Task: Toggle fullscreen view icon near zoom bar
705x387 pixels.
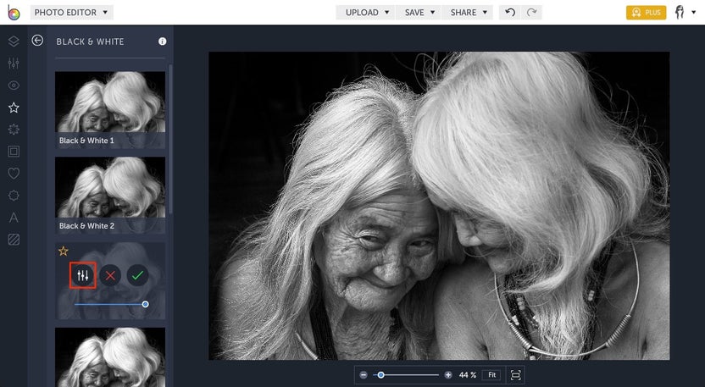Action: click(x=516, y=374)
